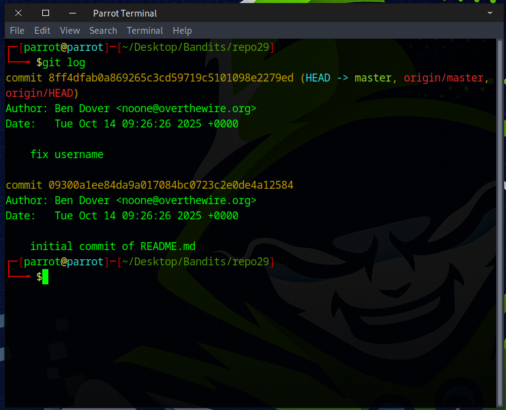Image resolution: width=506 pixels, height=410 pixels.
Task: Open the File menu
Action: [17, 30]
